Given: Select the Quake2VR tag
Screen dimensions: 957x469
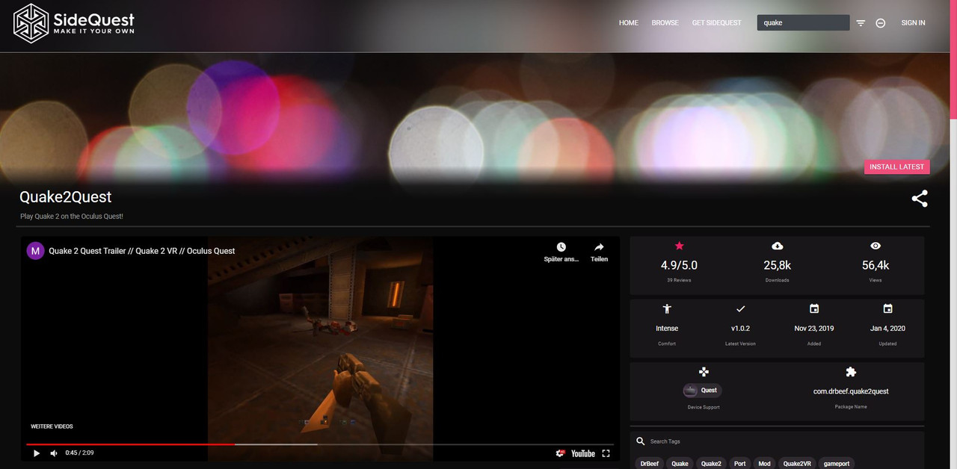Looking at the screenshot, I should tap(797, 463).
